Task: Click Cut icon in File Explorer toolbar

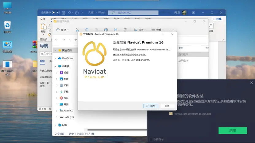Action: click(77, 30)
